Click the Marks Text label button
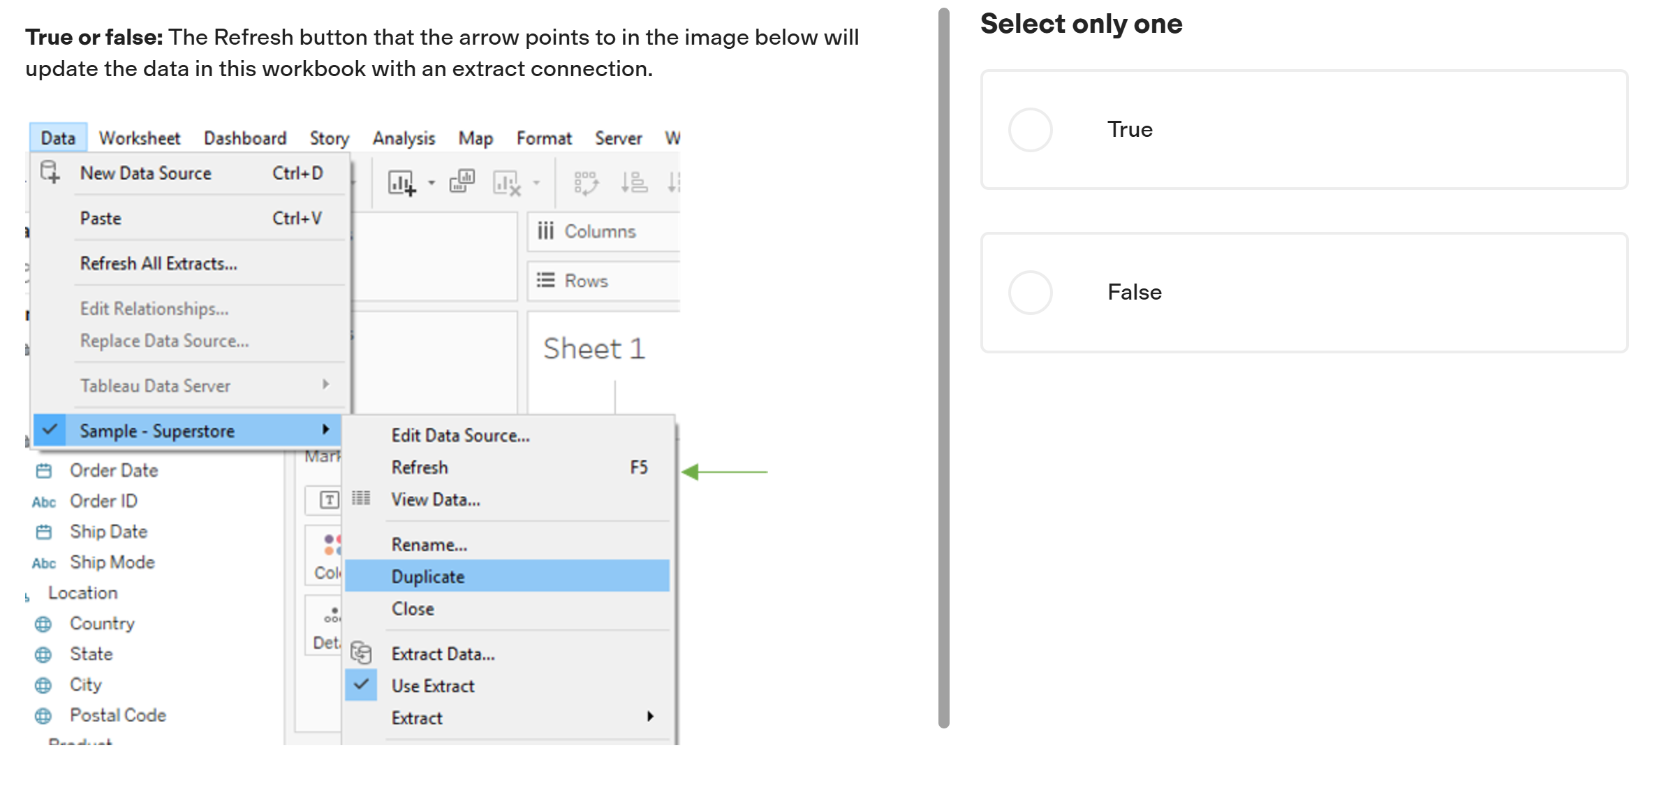 click(323, 500)
